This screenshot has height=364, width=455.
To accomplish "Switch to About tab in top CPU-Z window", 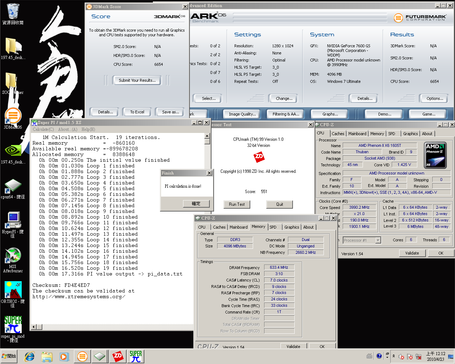I will click(x=427, y=134).
